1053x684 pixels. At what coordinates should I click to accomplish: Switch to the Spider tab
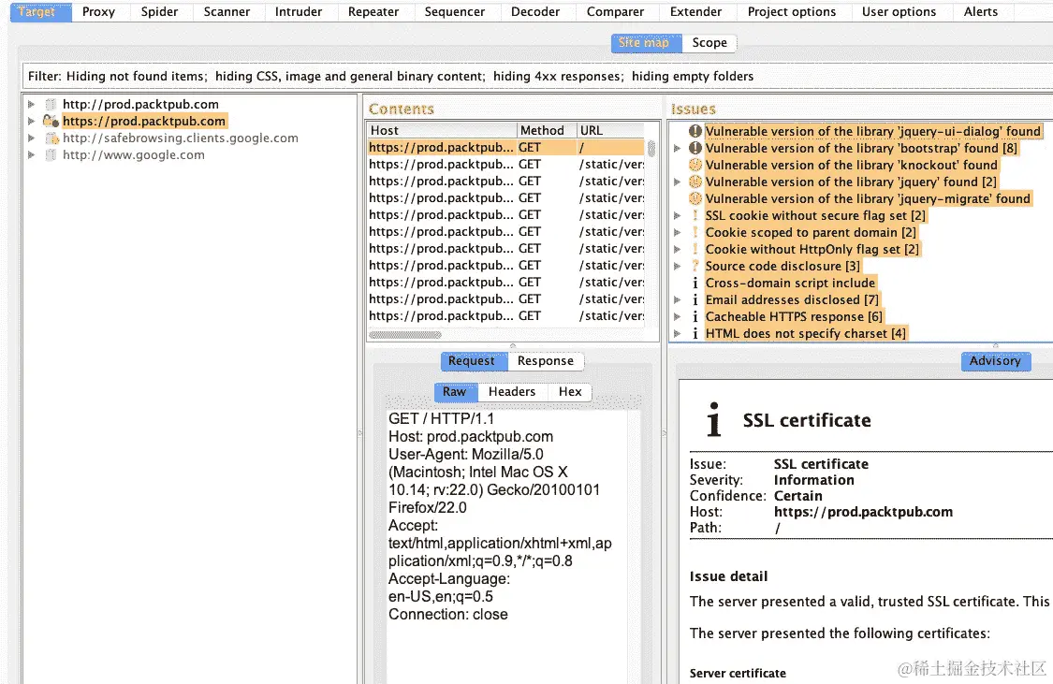(159, 11)
